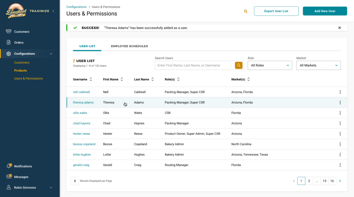This screenshot has width=354, height=197.
Task: Expand Robin Simmons account menu
Action: click(51, 188)
